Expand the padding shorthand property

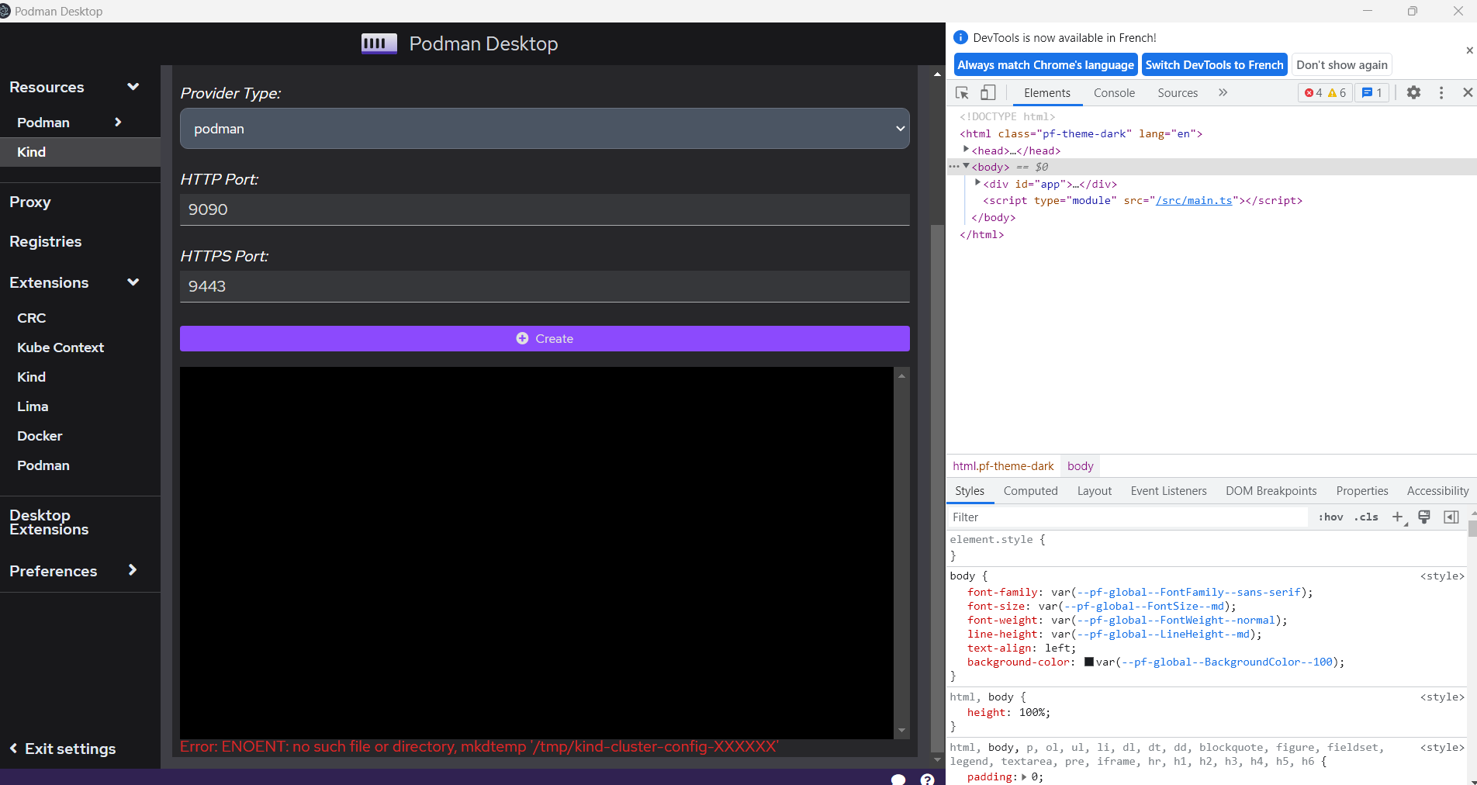1024,776
